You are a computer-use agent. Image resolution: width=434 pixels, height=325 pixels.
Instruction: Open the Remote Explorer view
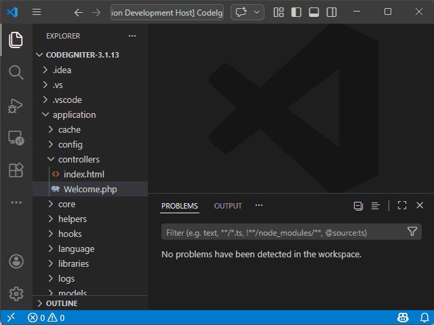pyautogui.click(x=16, y=137)
